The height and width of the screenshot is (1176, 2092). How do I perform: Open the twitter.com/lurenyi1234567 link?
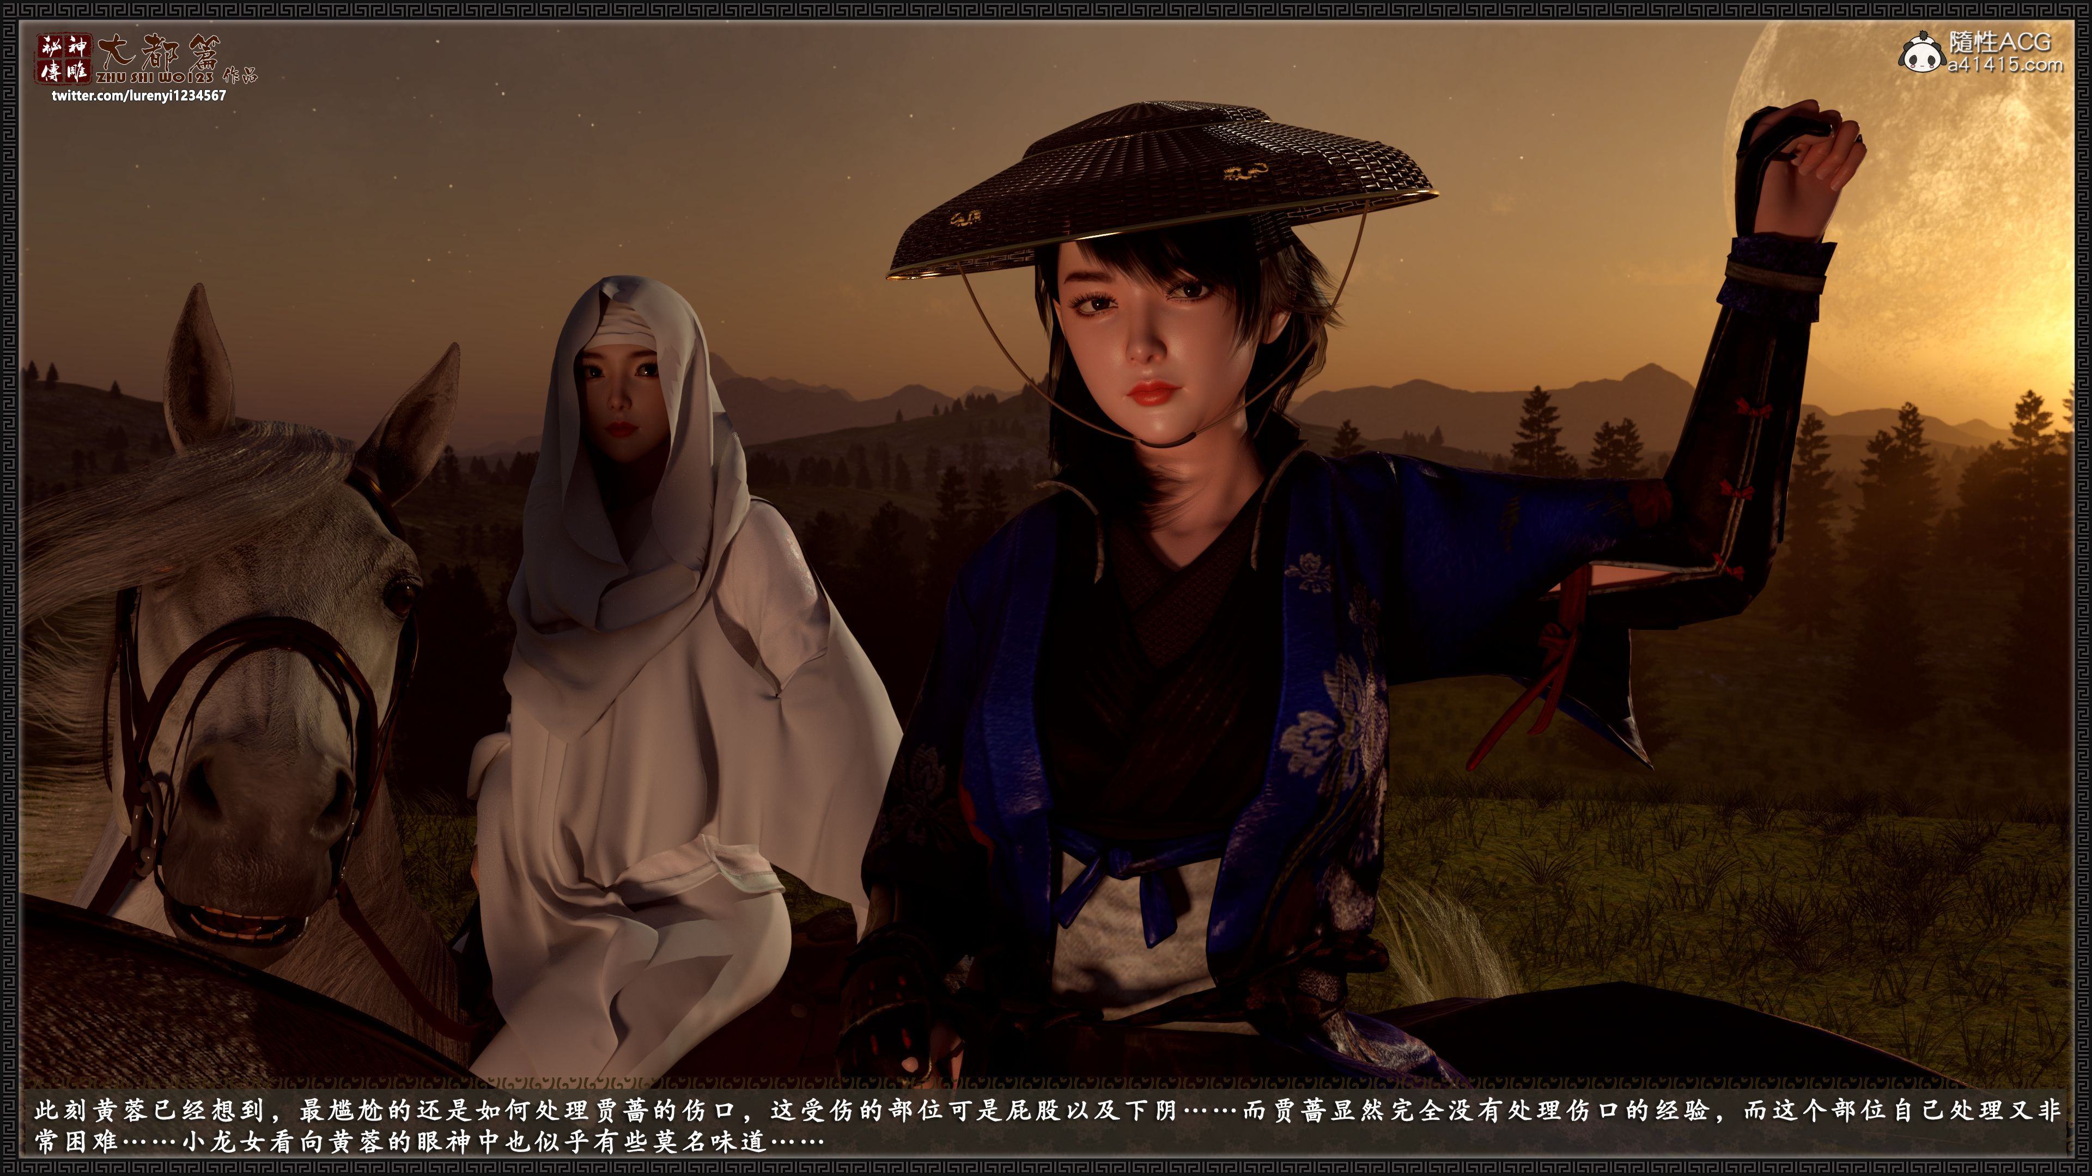(x=139, y=96)
